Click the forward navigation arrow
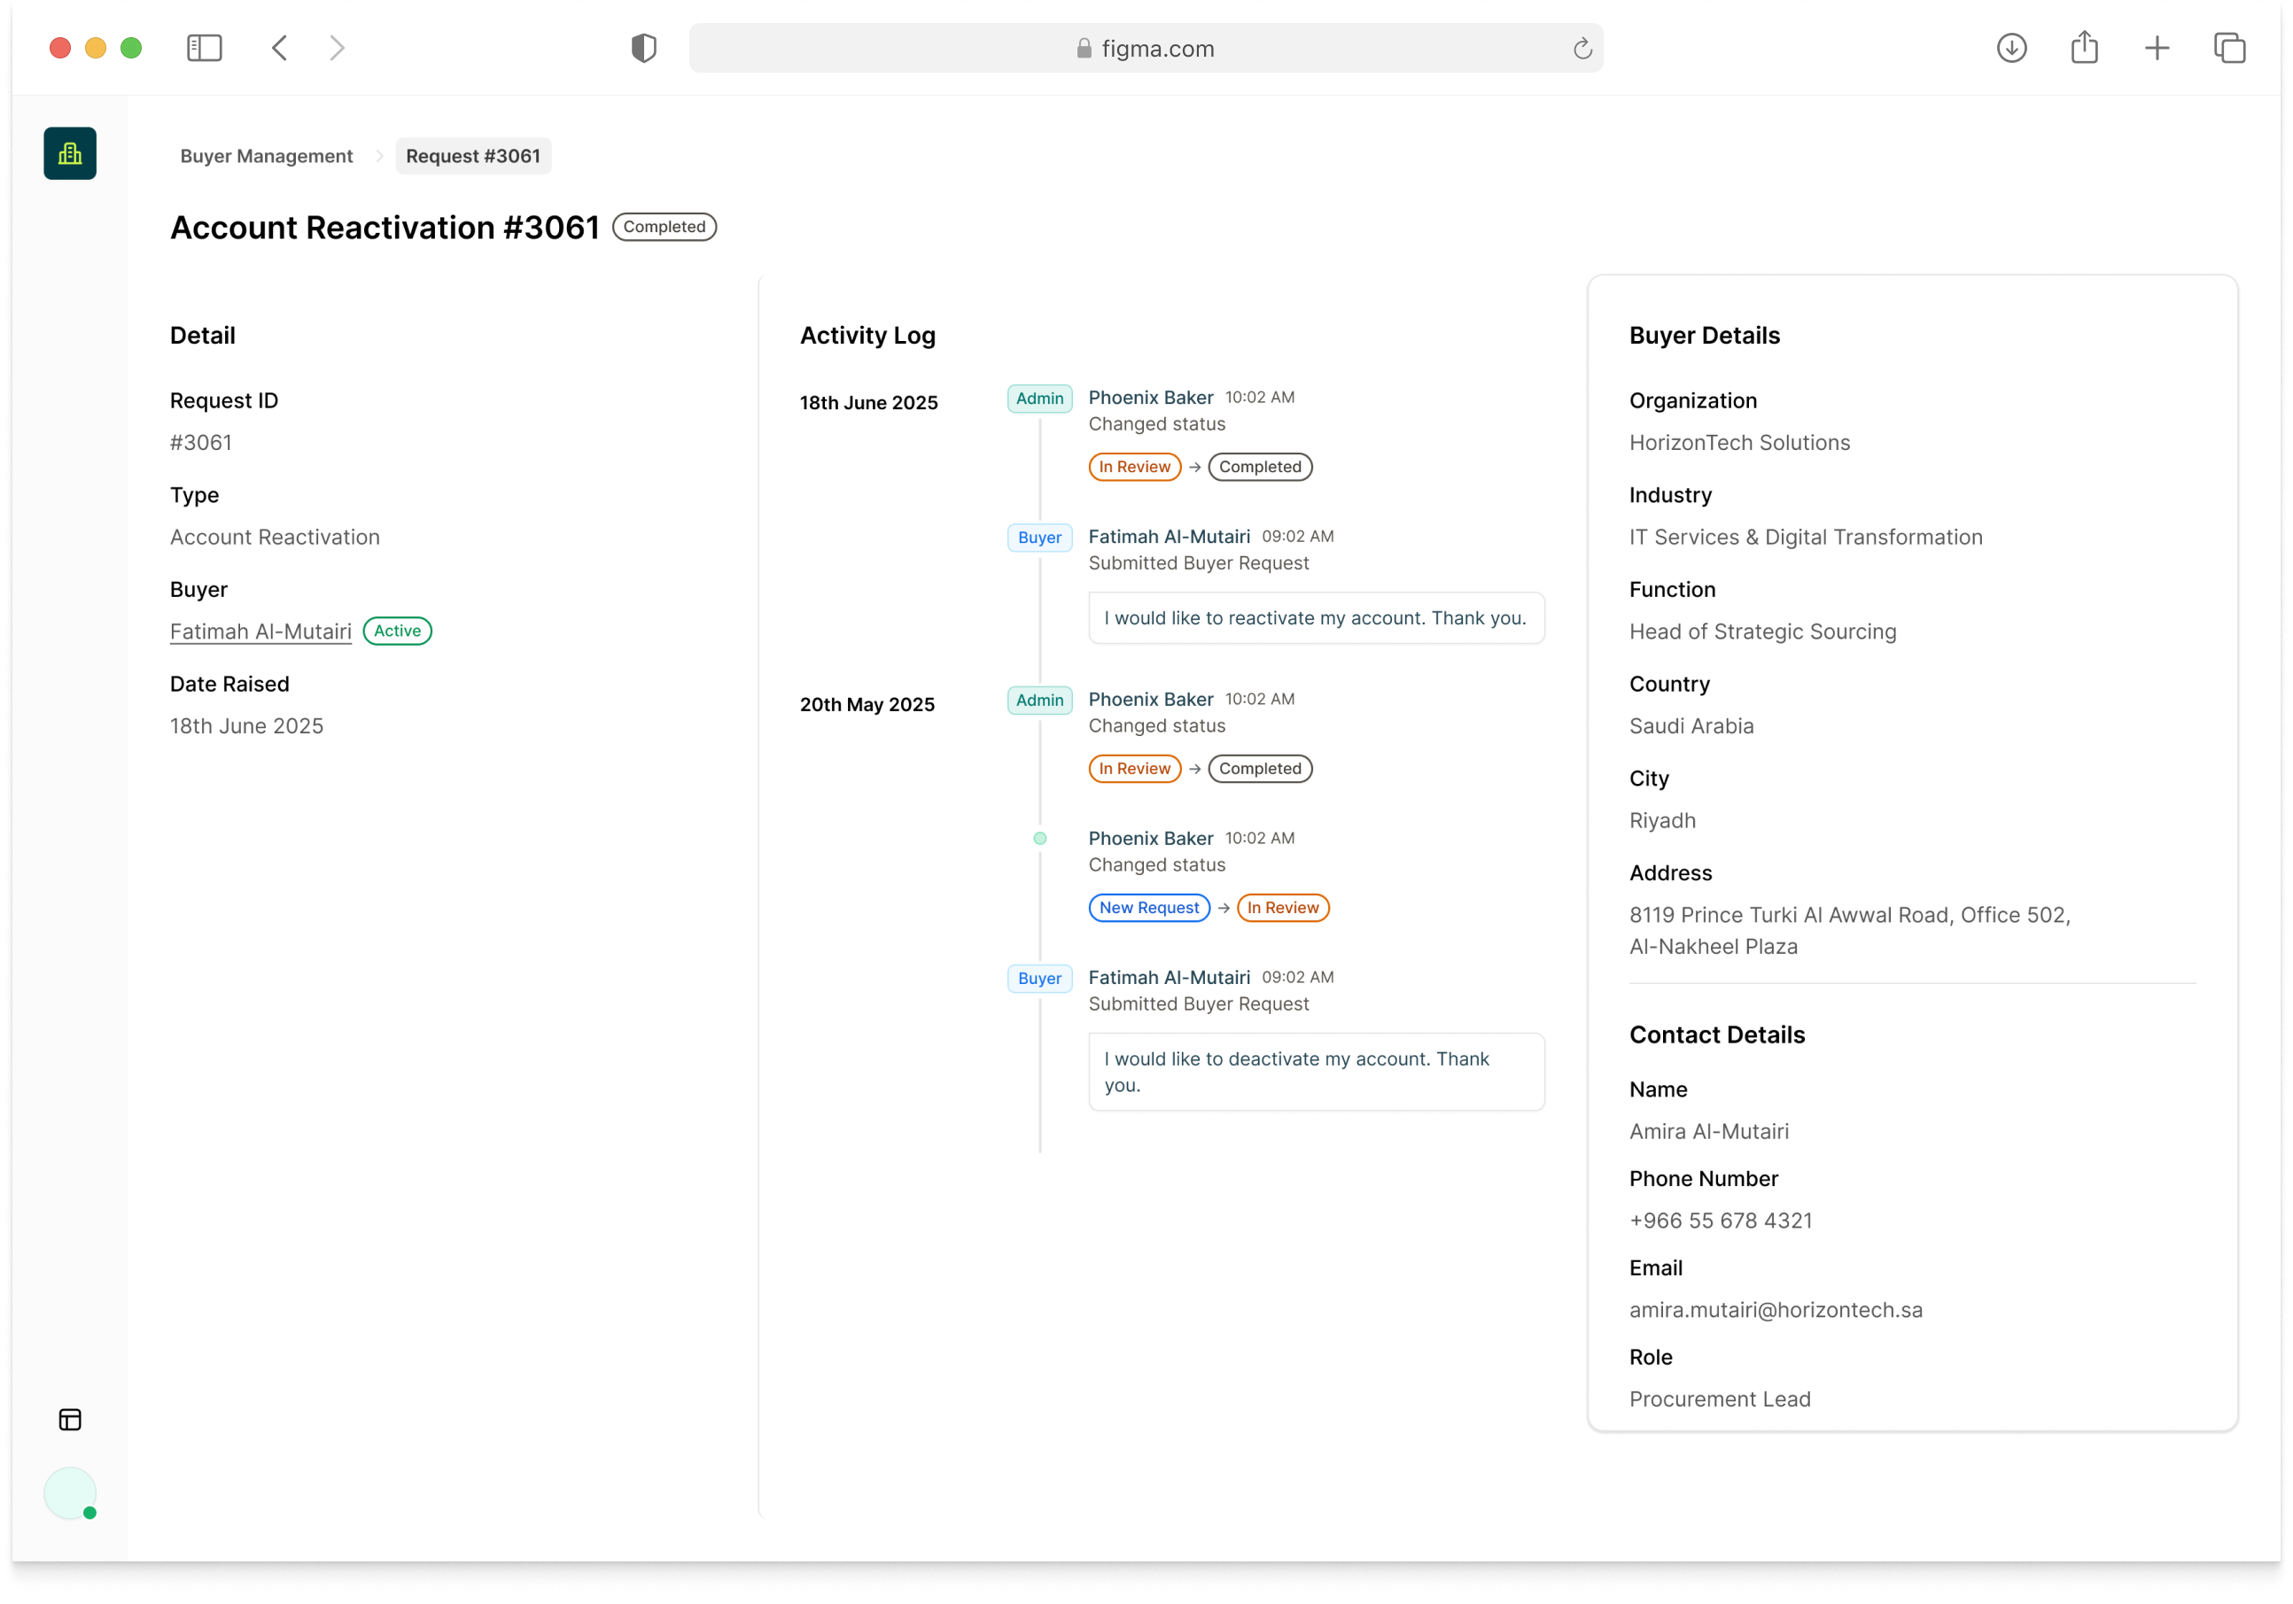Screen dimensions: 2293x1604 point(338,47)
